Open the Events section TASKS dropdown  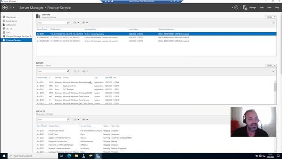(271, 65)
